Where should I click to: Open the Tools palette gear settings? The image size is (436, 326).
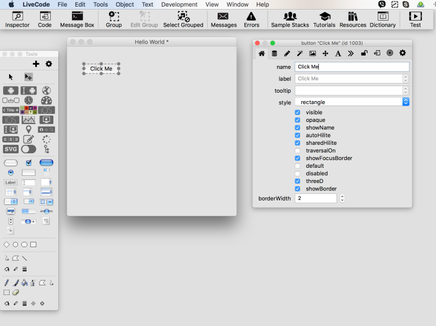click(x=49, y=64)
